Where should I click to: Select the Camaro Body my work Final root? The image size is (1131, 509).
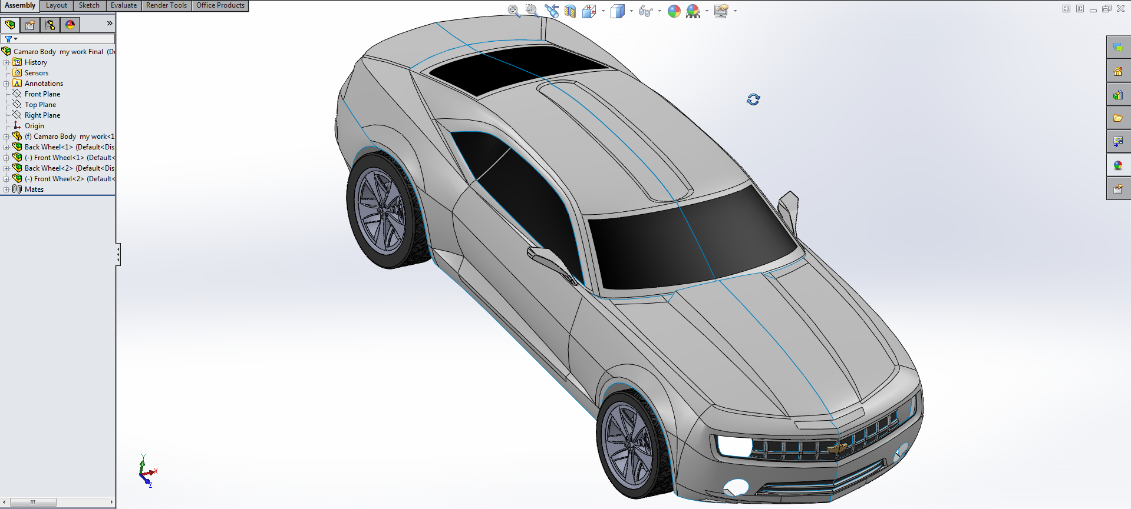(58, 52)
